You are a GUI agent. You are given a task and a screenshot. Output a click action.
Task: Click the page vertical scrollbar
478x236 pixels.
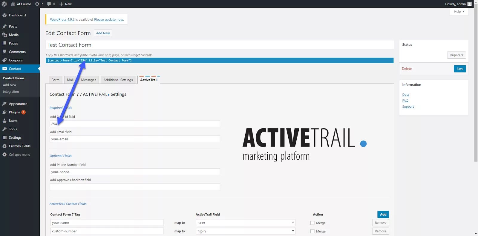point(476,84)
